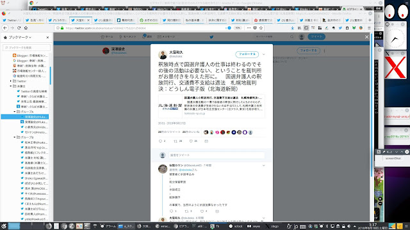Switch to the xclock taskbar window
Image resolution: width=410 pixels, height=230 pixels.
click(x=236, y=226)
